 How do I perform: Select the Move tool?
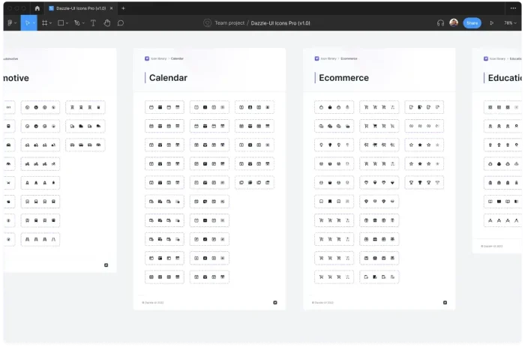tap(28, 23)
